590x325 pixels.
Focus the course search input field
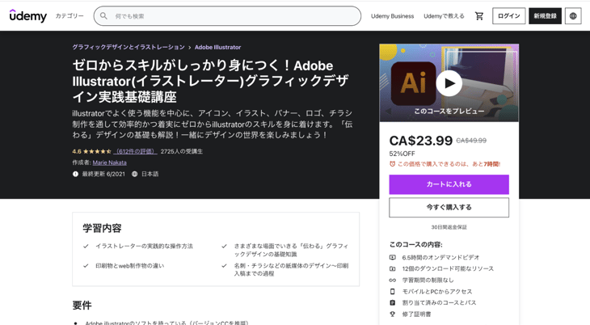point(234,16)
